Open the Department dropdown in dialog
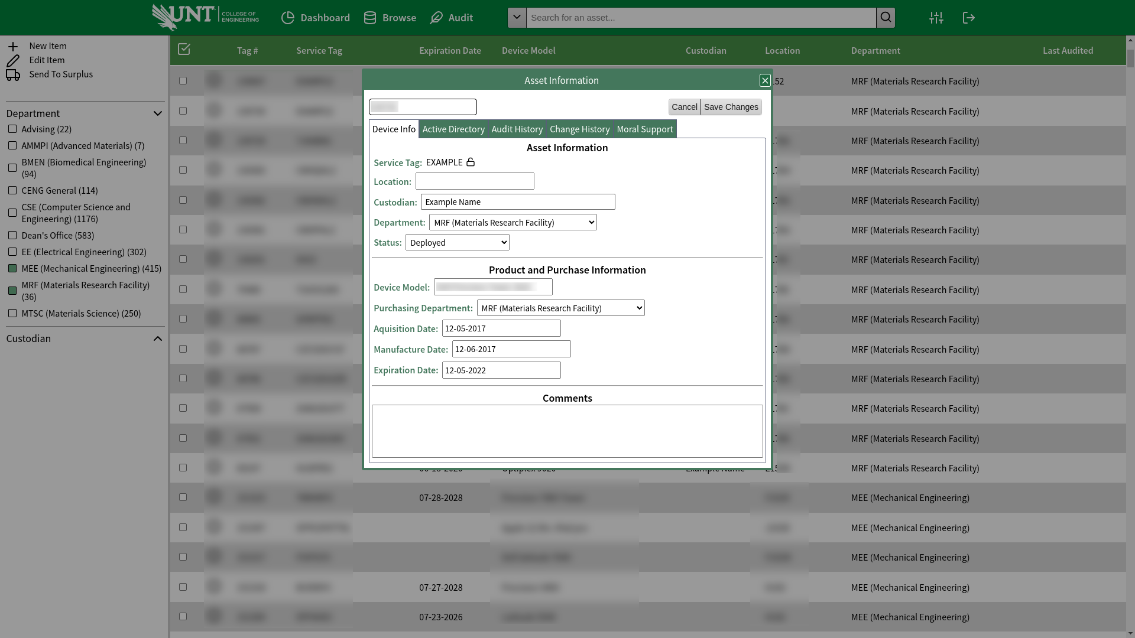This screenshot has width=1135, height=638. click(x=513, y=222)
